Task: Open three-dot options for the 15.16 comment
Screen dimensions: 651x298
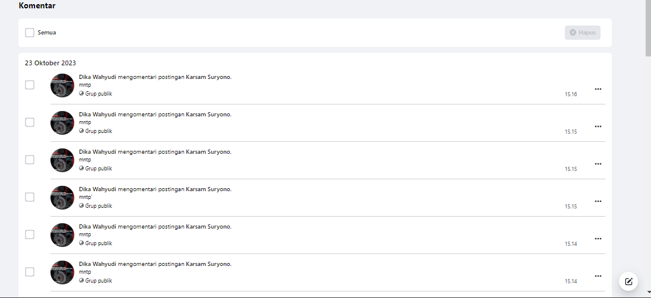Action: coord(598,89)
